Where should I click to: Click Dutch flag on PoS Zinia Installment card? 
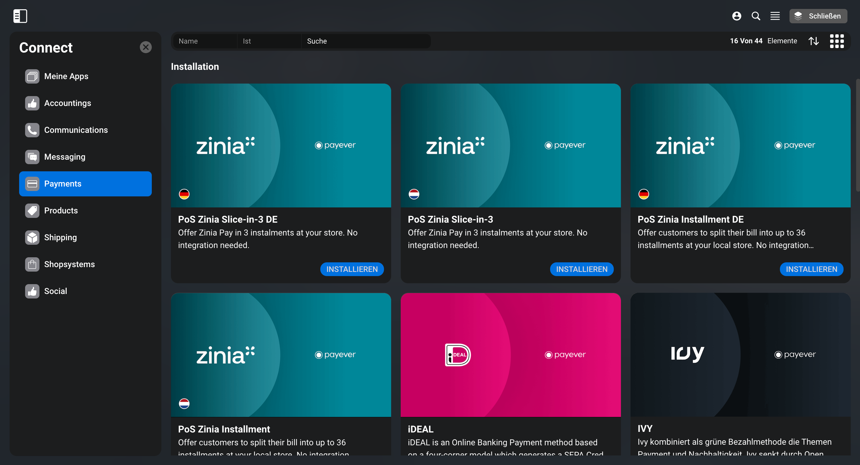tap(184, 403)
